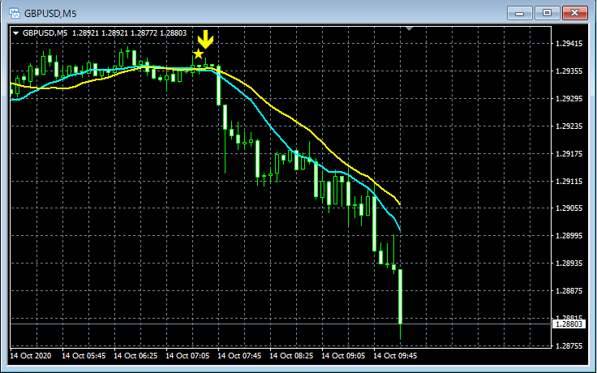The height and width of the screenshot is (373, 597).
Task: Close the GBPUSD,M5 chart window
Action: (574, 13)
